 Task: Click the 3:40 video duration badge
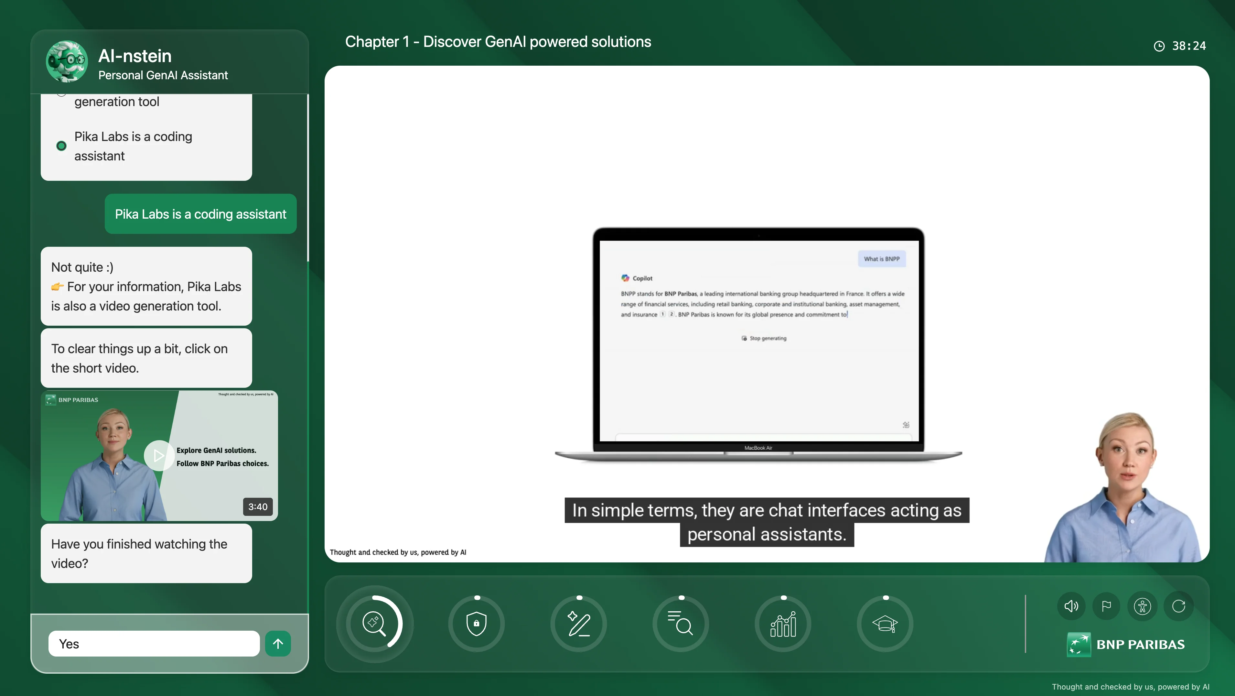pyautogui.click(x=258, y=507)
